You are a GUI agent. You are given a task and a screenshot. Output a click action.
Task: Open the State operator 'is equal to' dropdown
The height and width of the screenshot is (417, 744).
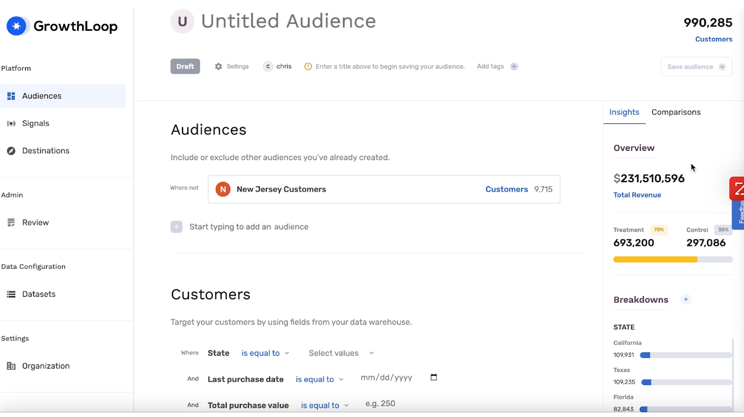(x=265, y=353)
